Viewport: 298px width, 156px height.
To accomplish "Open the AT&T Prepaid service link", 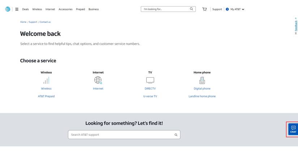I will coord(46,96).
